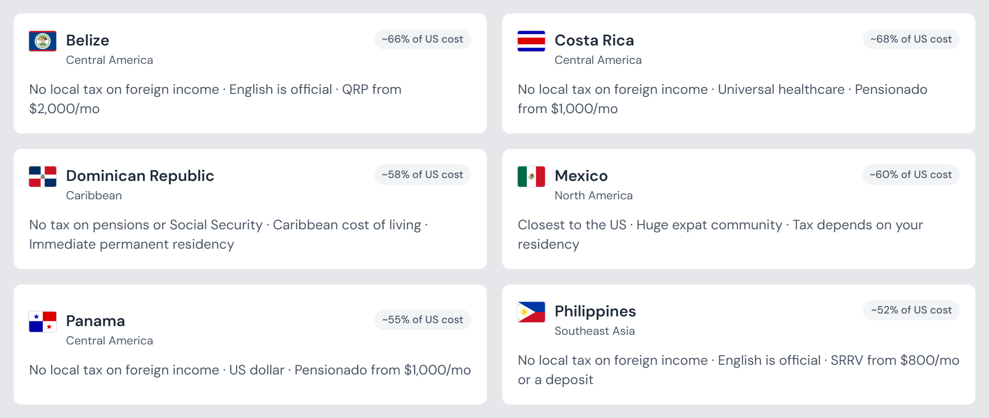Click the ~58% of US cost badge
Screen dimensions: 989x418
(x=423, y=175)
